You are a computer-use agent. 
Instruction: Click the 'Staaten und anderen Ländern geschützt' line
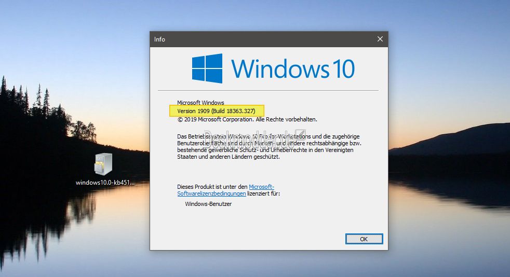click(229, 157)
